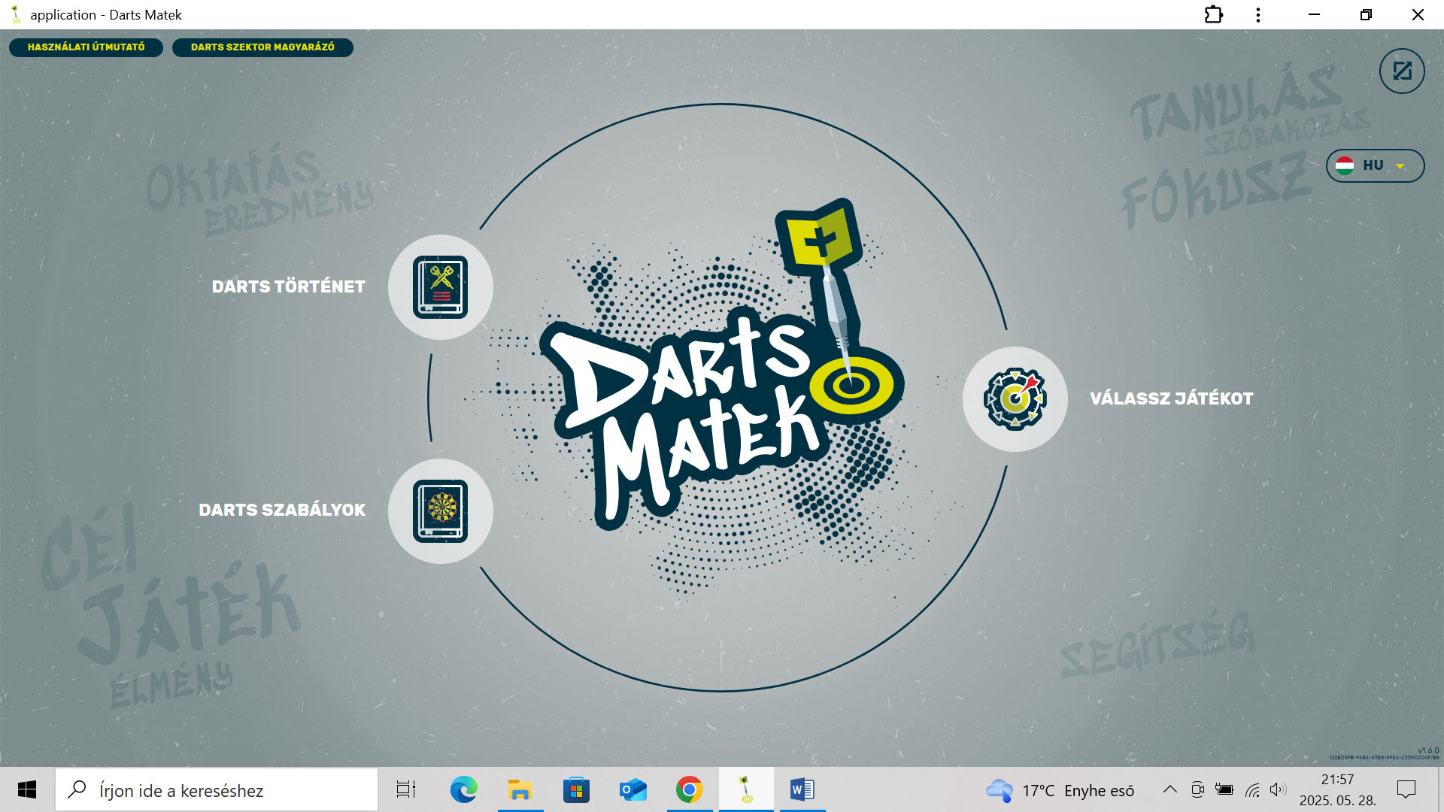Restore down the Darts Matek window
1444x812 pixels.
point(1366,15)
